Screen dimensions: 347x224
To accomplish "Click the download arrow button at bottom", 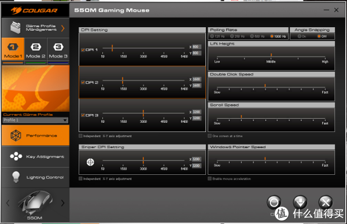I will click(x=300, y=202).
